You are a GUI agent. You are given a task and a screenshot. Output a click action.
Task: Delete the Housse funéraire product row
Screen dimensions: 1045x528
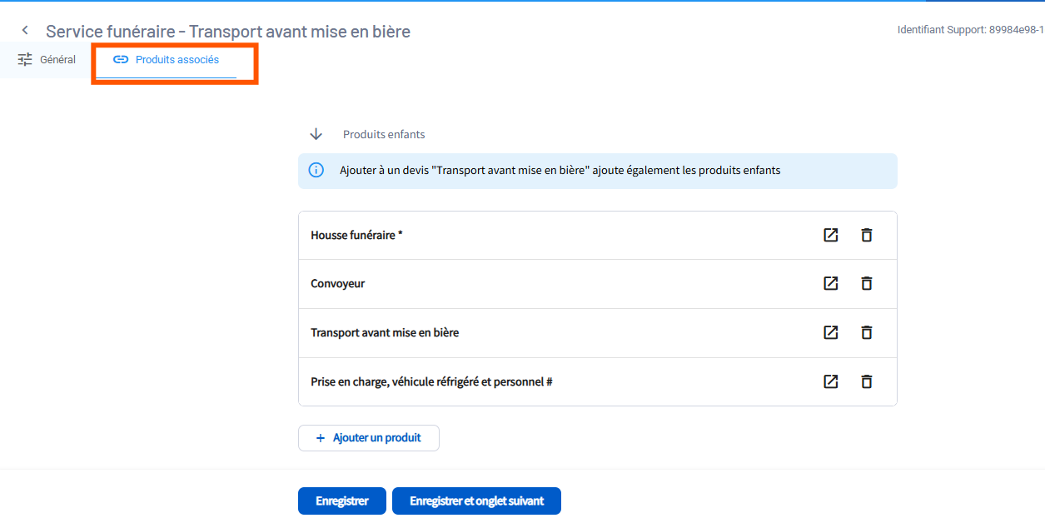coord(866,235)
